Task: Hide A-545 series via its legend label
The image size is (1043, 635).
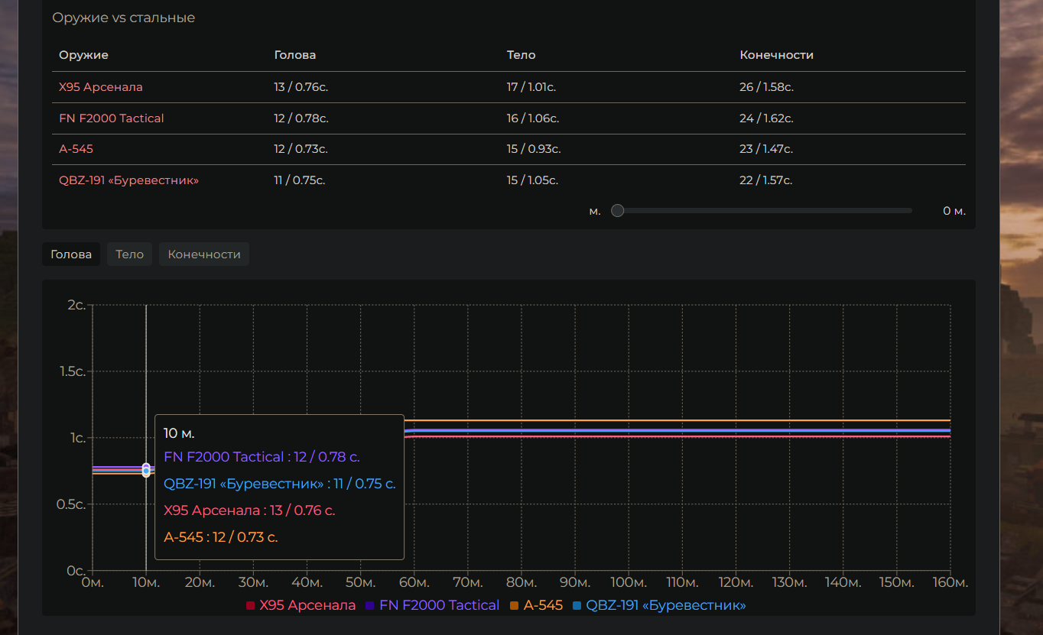Action: tap(543, 605)
